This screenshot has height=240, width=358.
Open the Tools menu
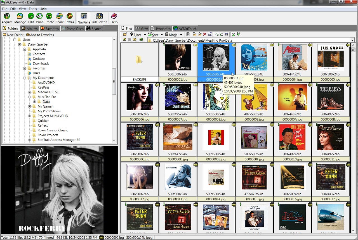33,9
